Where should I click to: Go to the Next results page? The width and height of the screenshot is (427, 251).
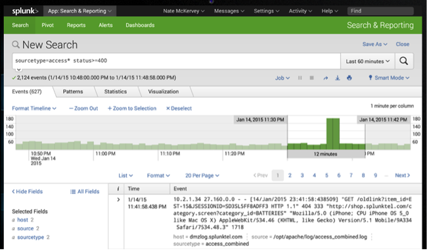pos(403,175)
